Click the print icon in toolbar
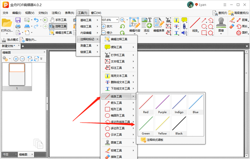Viewport: 250px width, 159px height. click(x=18, y=26)
